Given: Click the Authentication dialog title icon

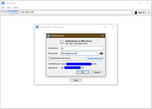Looking at the screenshot, I should (x=48, y=35).
